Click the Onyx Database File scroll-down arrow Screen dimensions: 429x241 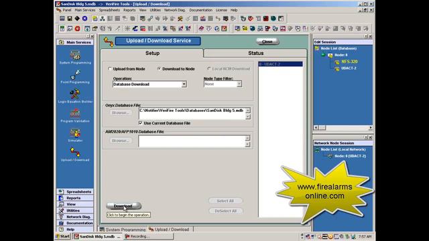pos(247,116)
